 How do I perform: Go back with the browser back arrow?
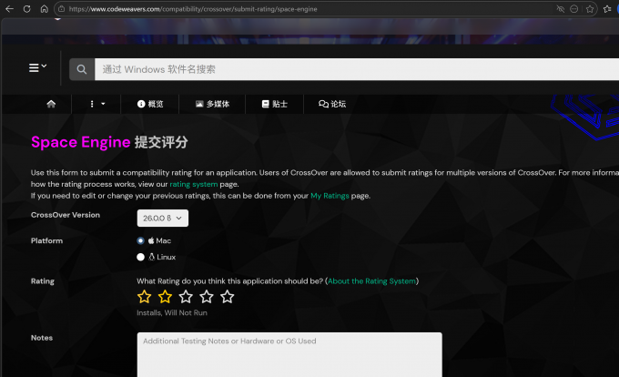[9, 9]
